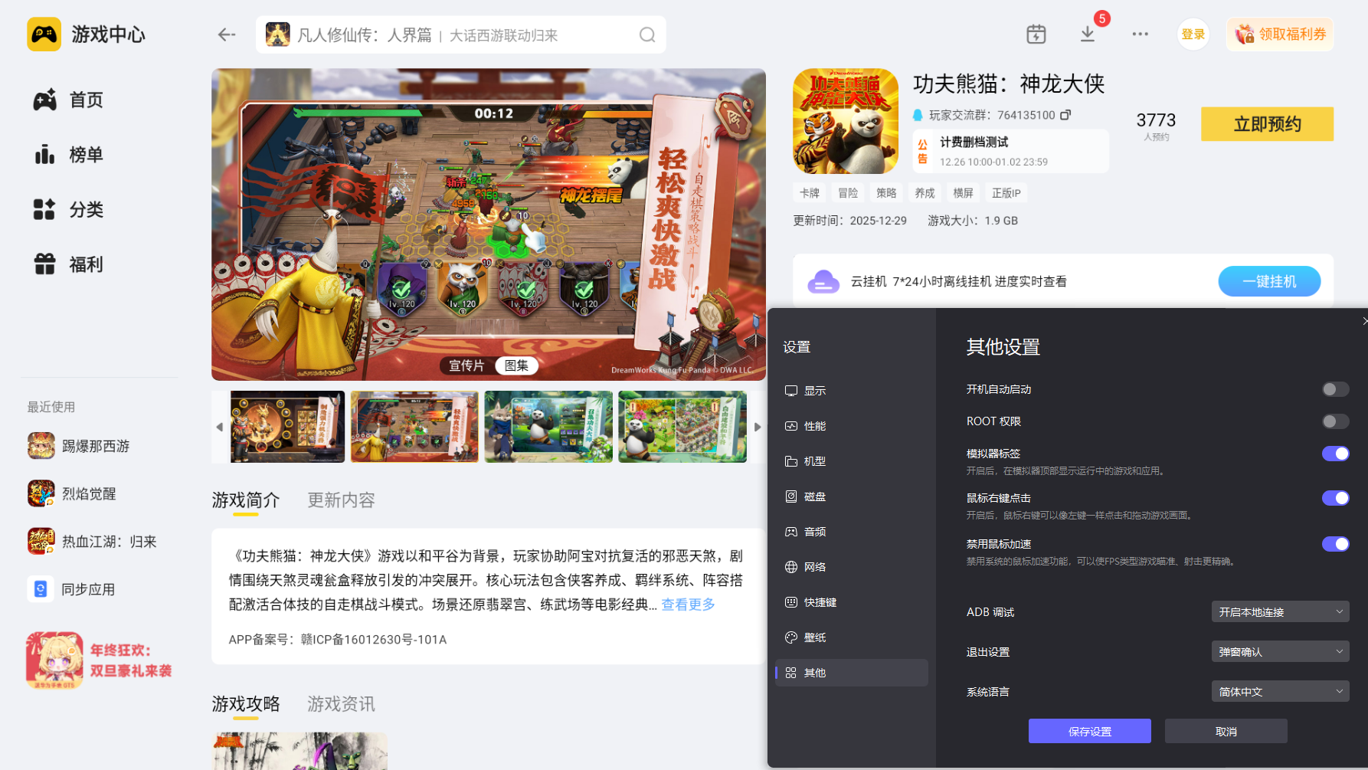Open 网络 network settings

pyautogui.click(x=852, y=567)
